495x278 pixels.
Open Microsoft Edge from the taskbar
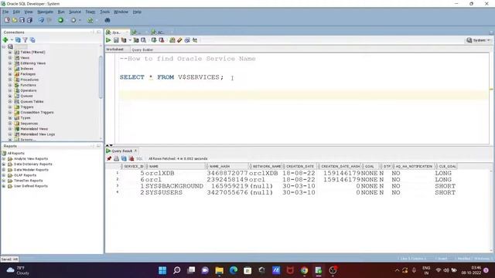pyautogui.click(x=234, y=270)
